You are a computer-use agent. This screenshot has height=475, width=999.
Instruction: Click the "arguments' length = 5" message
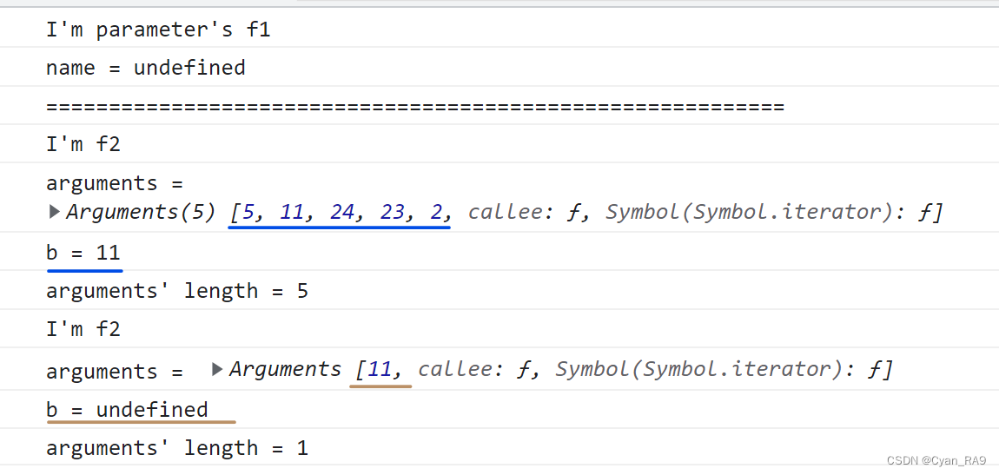point(177,290)
